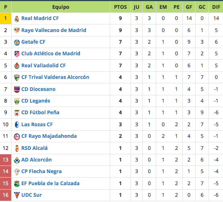Open the CP Flecha Negra team link
This screenshot has height=202, width=223.
tap(41, 172)
